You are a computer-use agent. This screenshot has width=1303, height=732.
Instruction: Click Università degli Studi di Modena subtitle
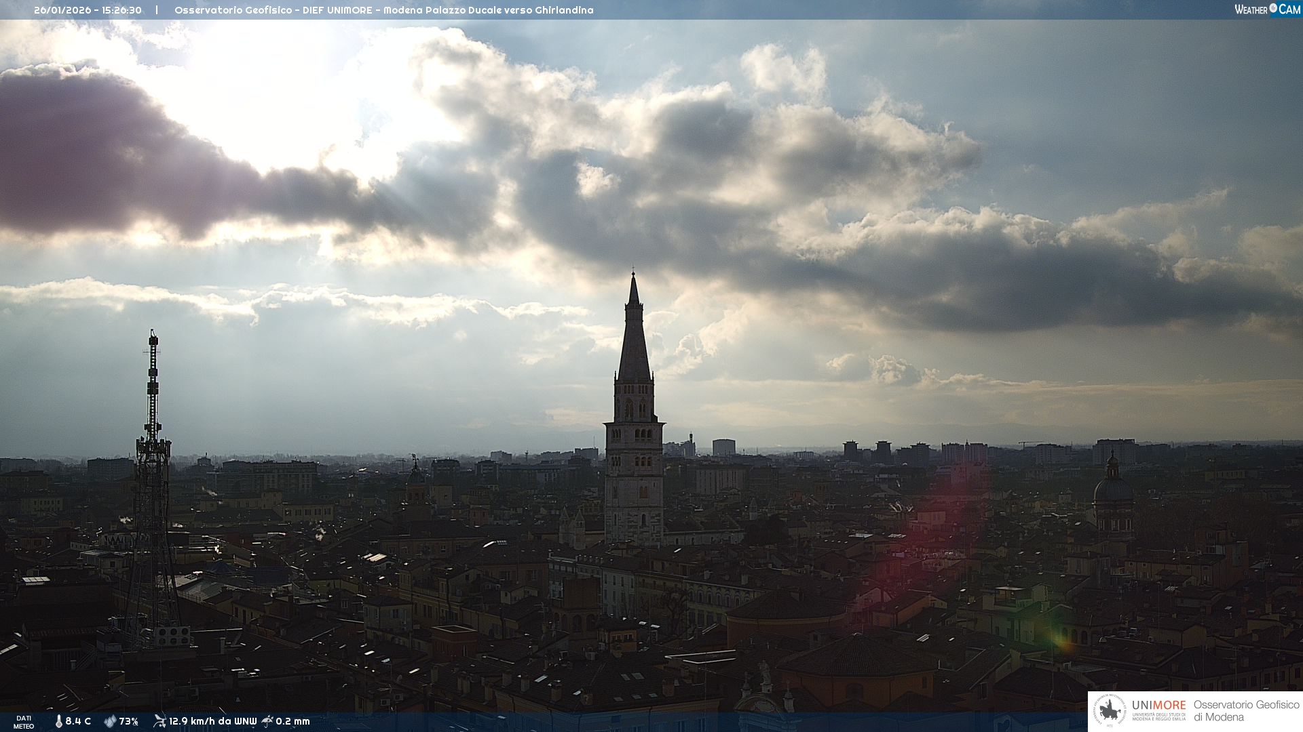tap(1158, 717)
